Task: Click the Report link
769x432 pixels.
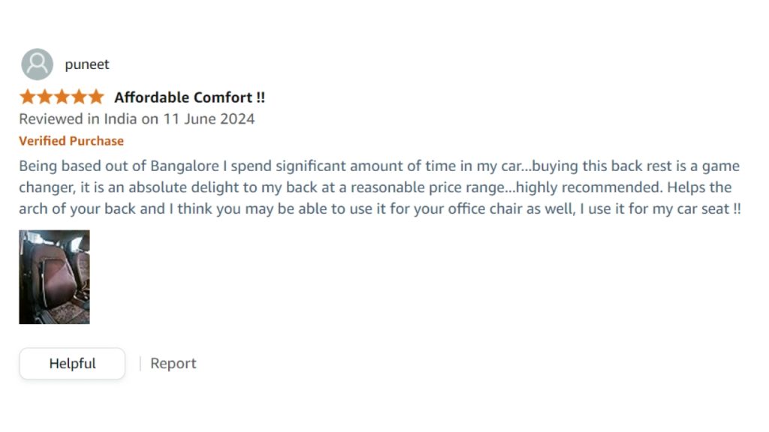Action: click(173, 364)
